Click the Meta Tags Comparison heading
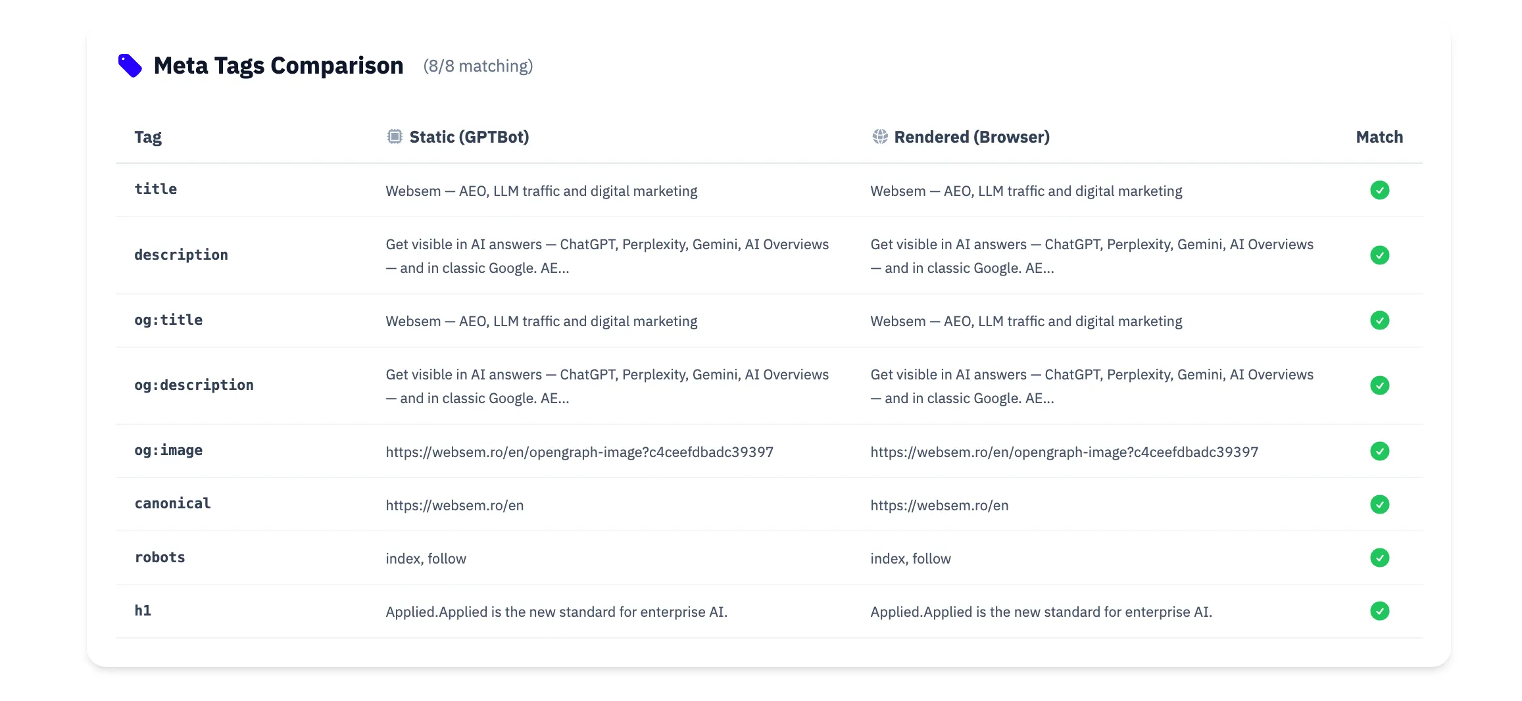The image size is (1522, 701). pyautogui.click(x=278, y=66)
